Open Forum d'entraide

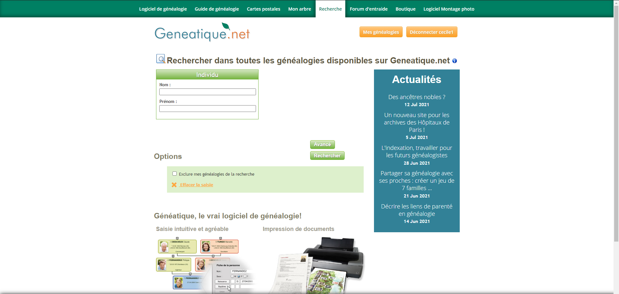pyautogui.click(x=368, y=9)
